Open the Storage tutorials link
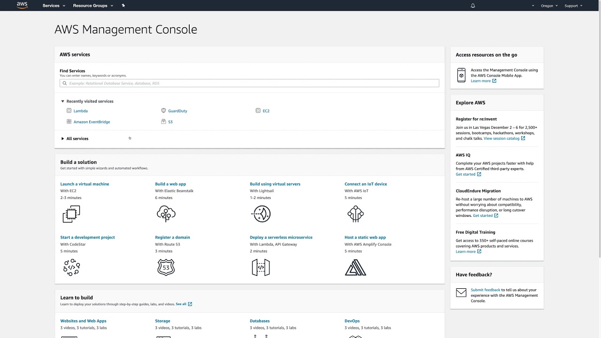The width and height of the screenshot is (601, 338). click(162, 321)
